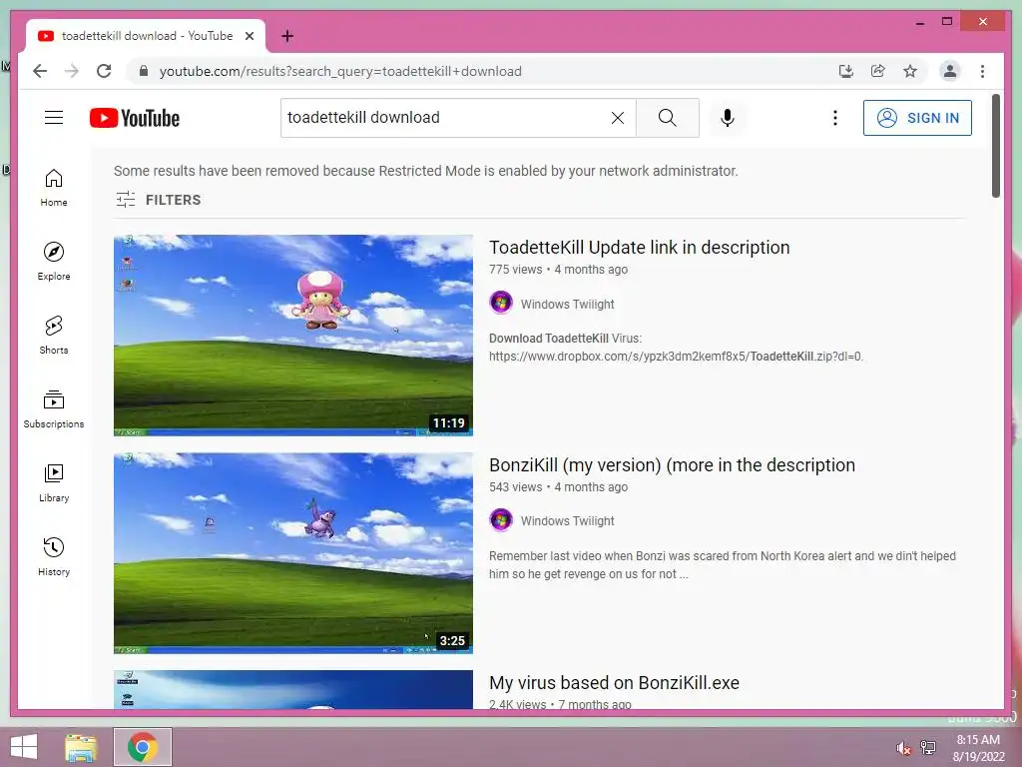1022x767 pixels.
Task: Clear the search box with the X
Action: [617, 118]
